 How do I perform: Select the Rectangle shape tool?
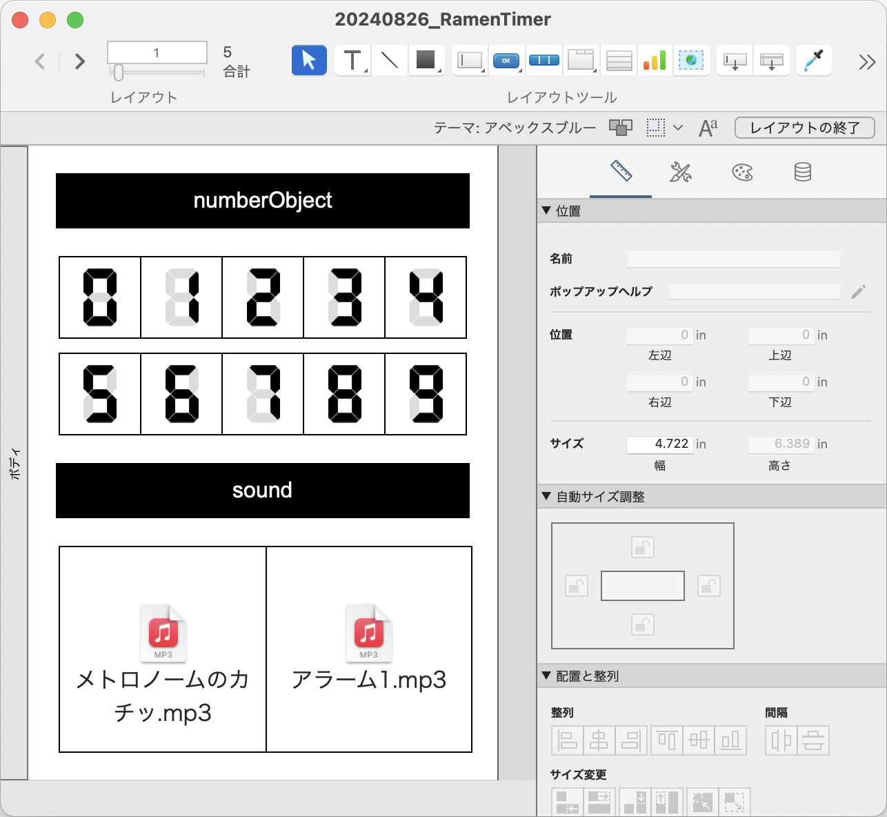coord(426,61)
